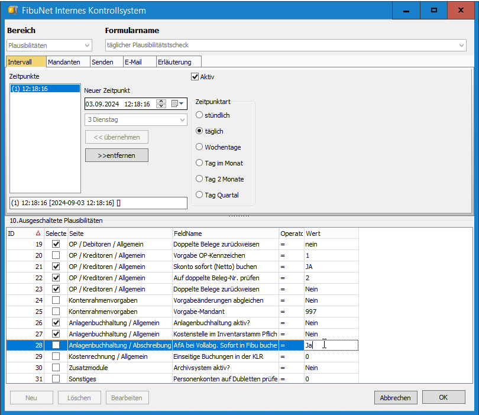Image resolution: width=479 pixels, height=415 pixels.
Task: Toggle the Aktiv checkbox
Action: (195, 77)
